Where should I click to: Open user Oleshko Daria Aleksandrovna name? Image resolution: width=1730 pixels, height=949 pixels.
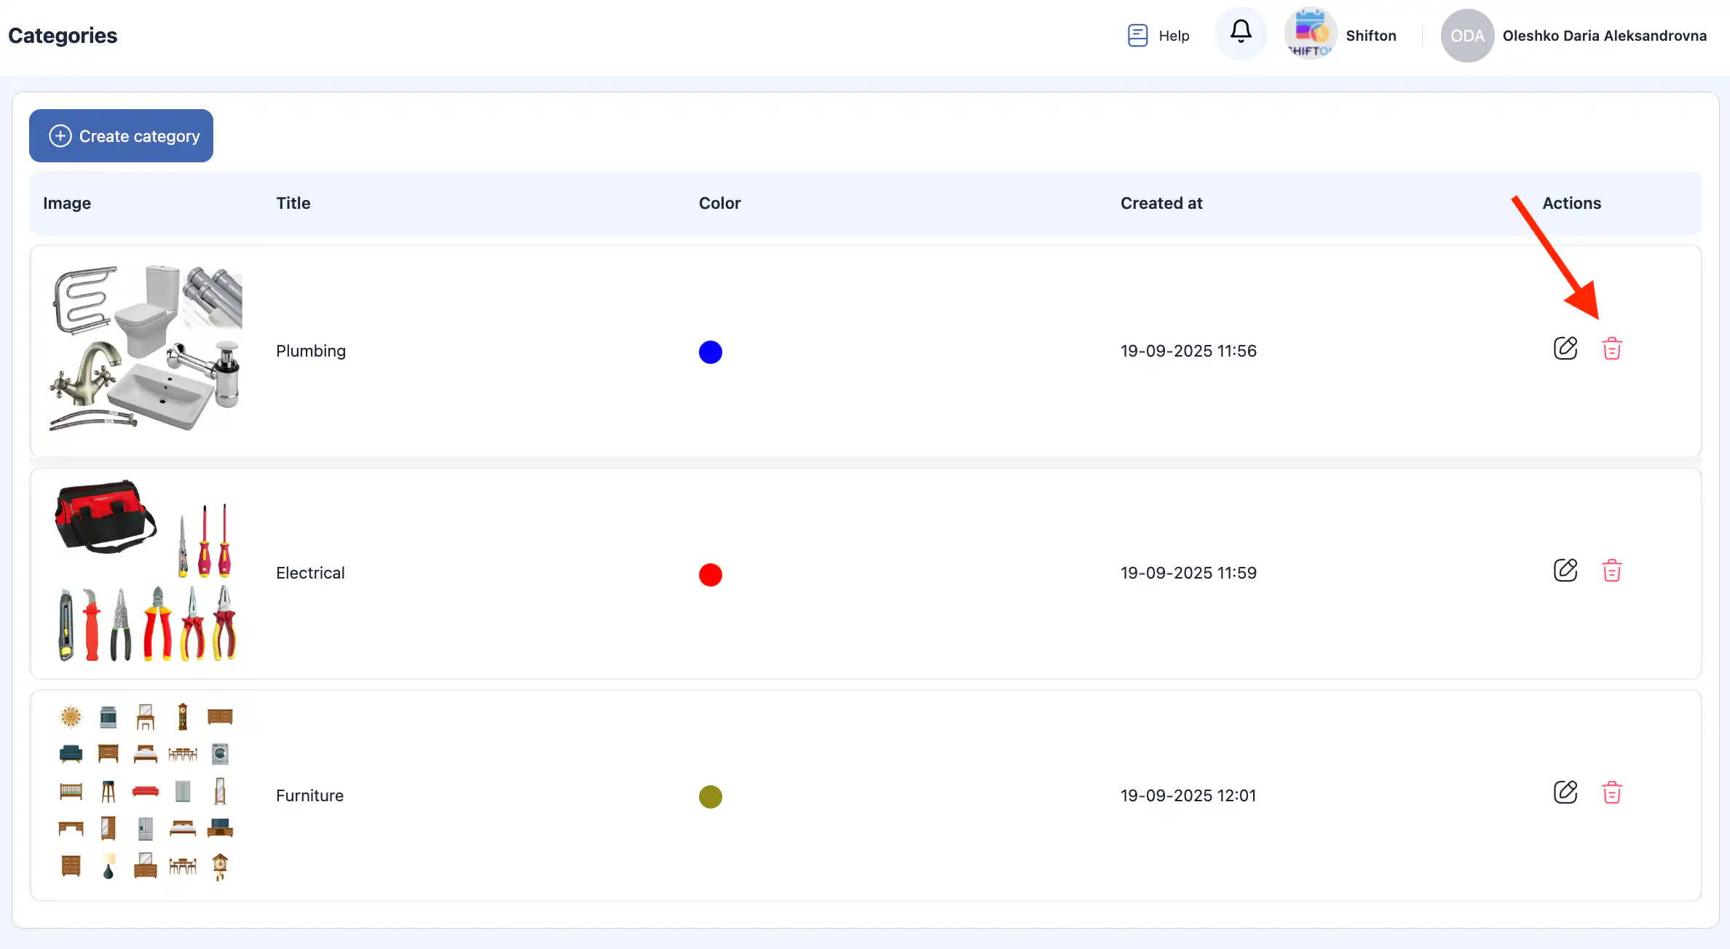point(1604,36)
